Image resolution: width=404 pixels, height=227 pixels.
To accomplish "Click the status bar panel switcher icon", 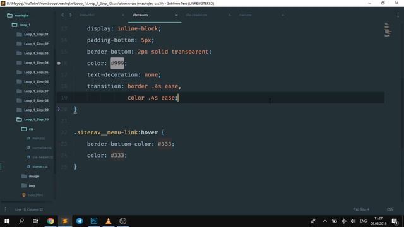I will [x=5, y=209].
